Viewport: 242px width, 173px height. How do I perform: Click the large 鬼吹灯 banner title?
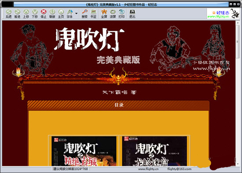point(89,39)
